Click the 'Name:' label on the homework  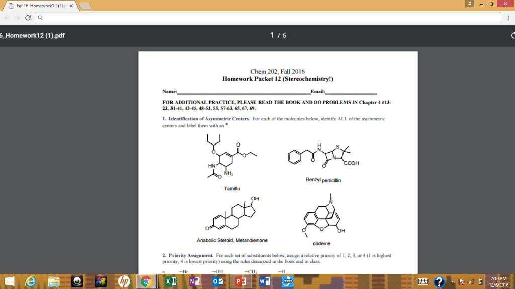point(169,92)
